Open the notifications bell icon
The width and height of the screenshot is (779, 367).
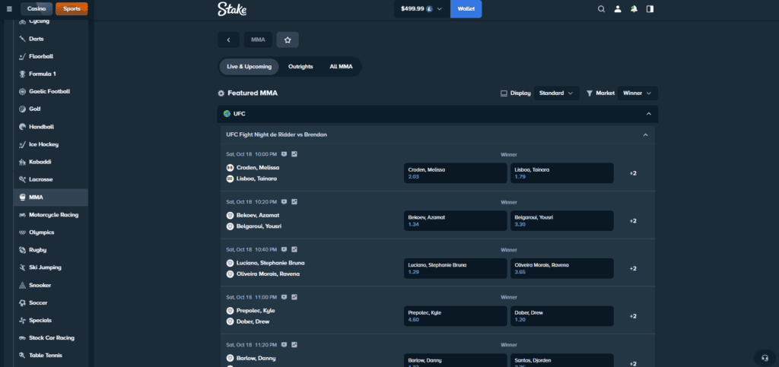(634, 9)
